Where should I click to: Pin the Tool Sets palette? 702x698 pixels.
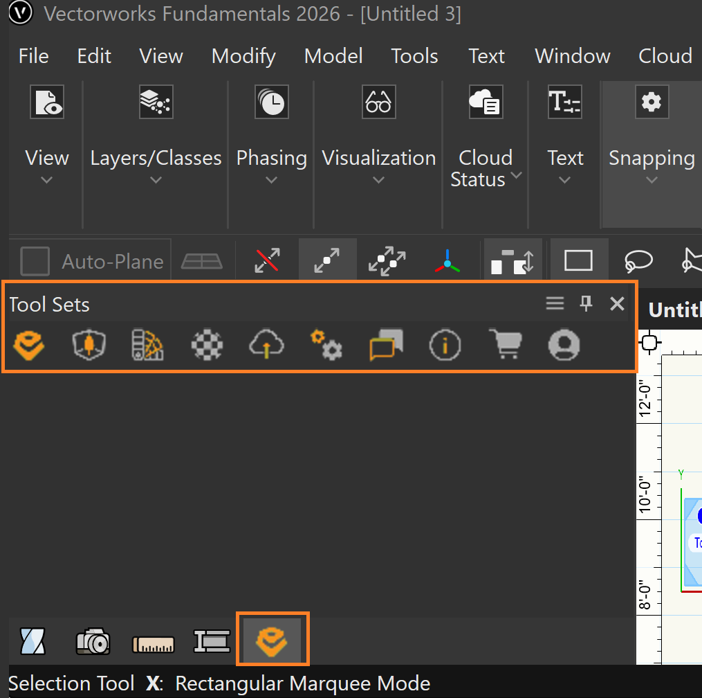[x=586, y=303]
